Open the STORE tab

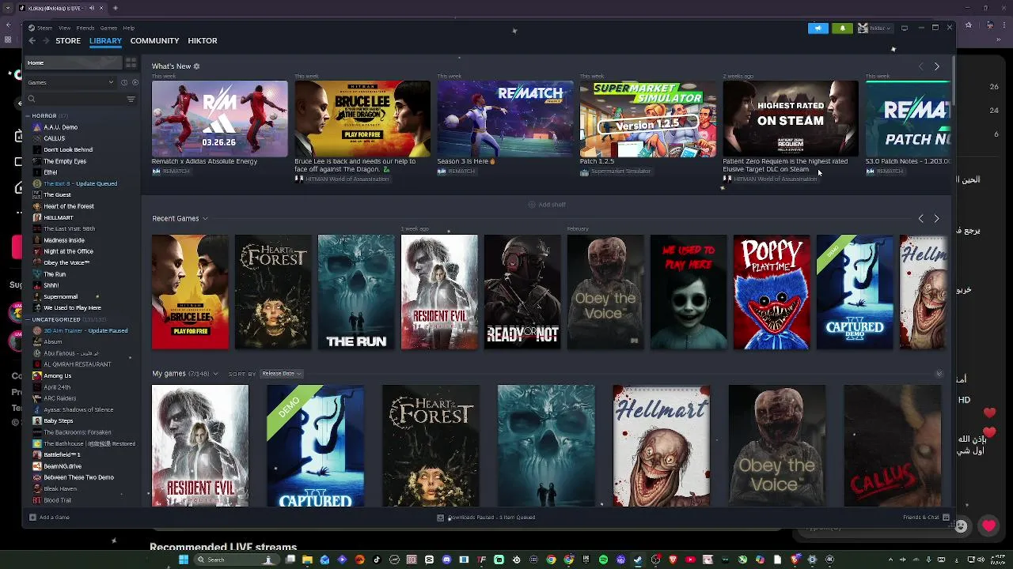[x=68, y=40]
